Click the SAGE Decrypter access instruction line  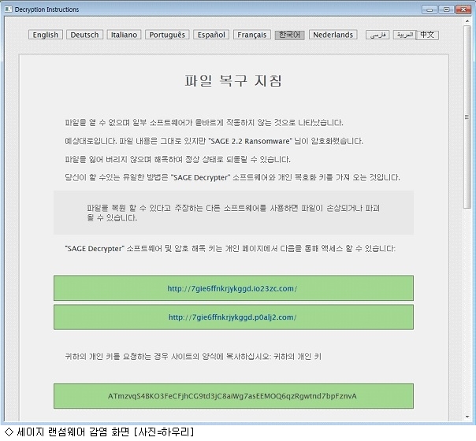(x=230, y=249)
